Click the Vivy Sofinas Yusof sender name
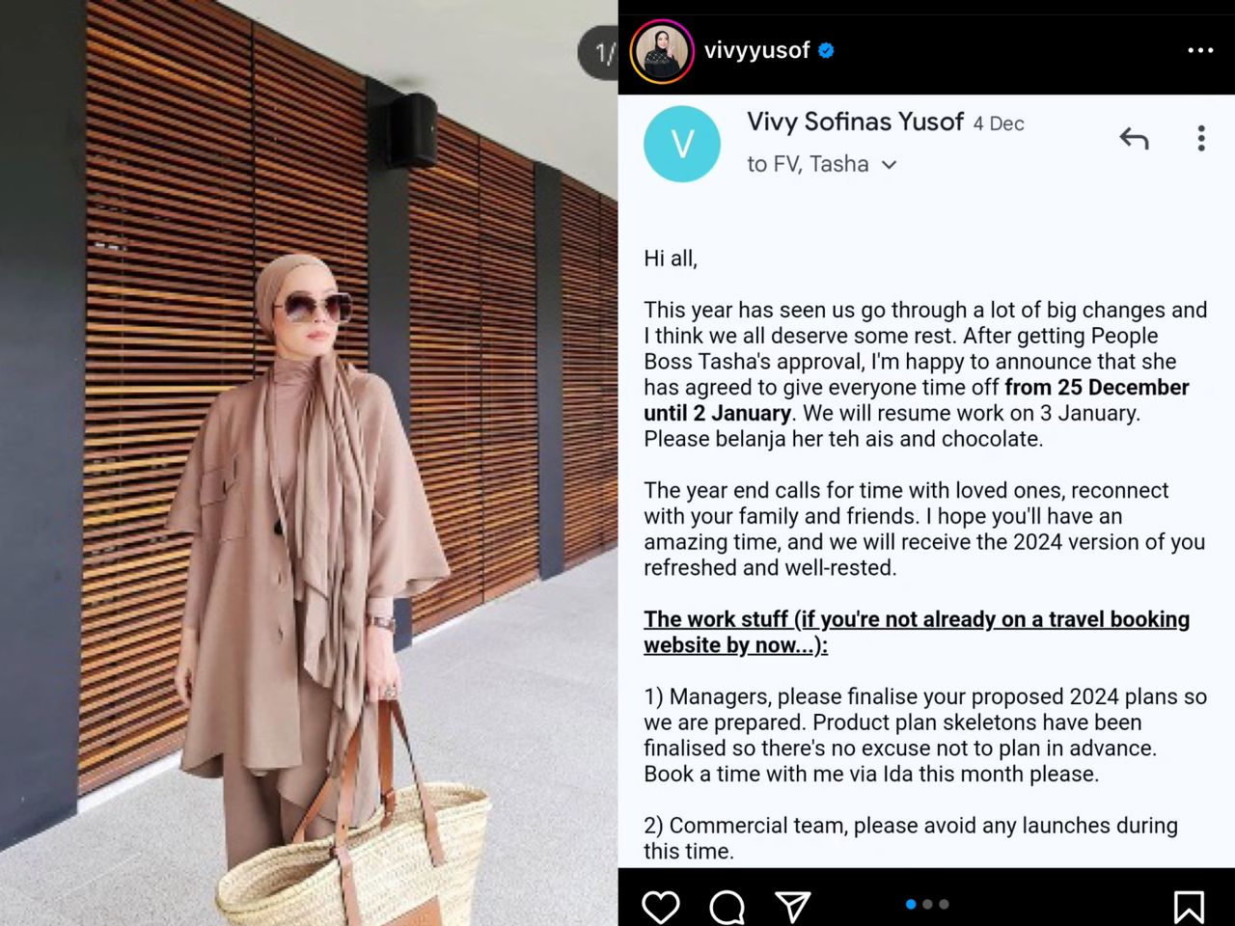 855,122
